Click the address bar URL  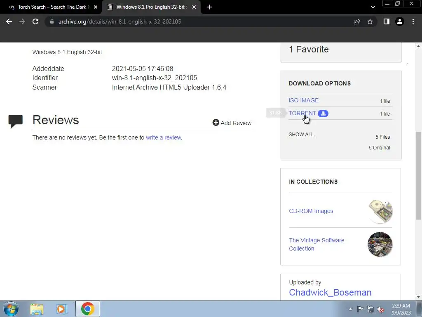coord(120,21)
